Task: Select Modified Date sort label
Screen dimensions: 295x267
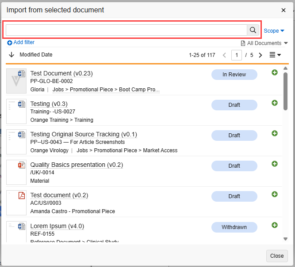Action: pyautogui.click(x=36, y=55)
